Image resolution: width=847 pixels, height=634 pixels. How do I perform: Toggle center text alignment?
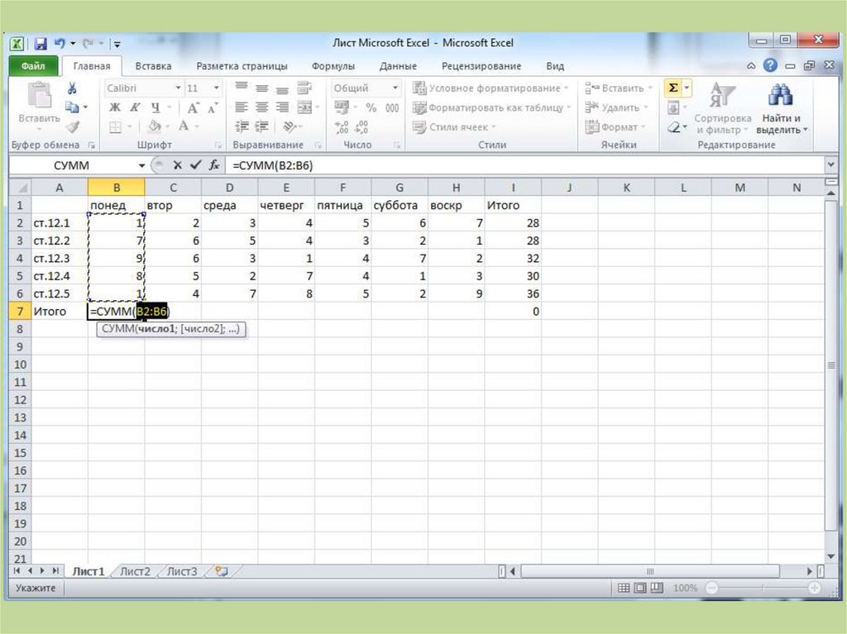click(262, 107)
